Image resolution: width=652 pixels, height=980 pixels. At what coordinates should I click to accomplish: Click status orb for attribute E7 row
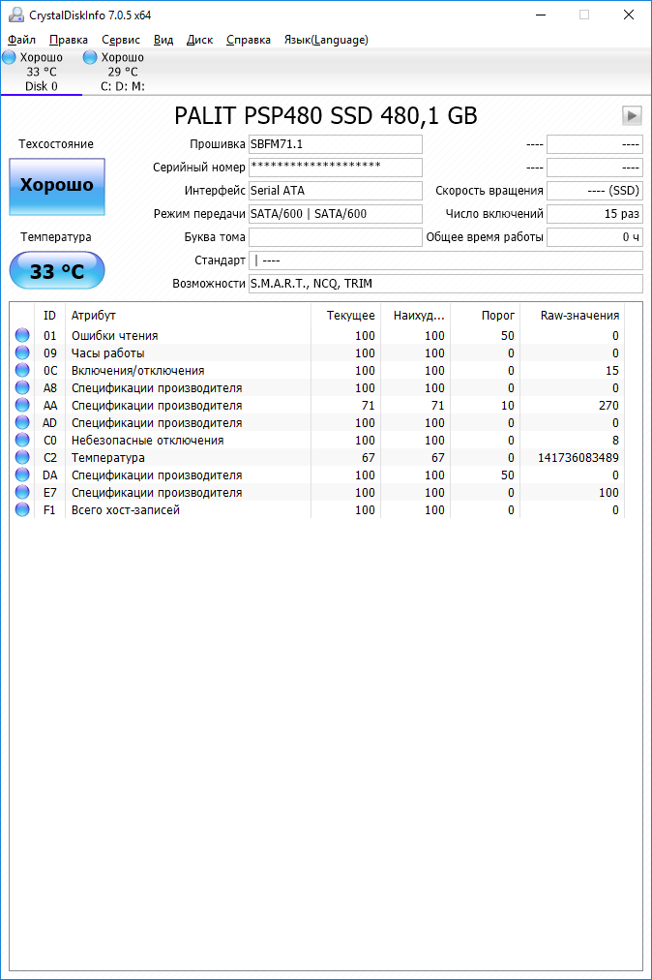[22, 493]
